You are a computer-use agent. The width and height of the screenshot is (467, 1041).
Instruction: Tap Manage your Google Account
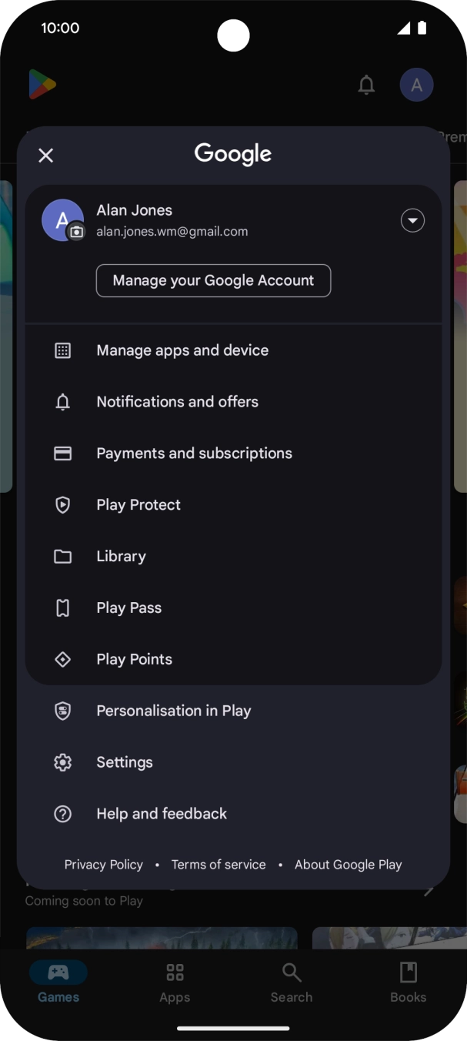click(213, 280)
